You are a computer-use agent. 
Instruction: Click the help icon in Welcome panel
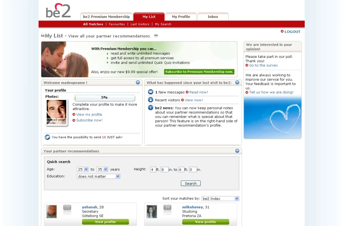tap(138, 82)
